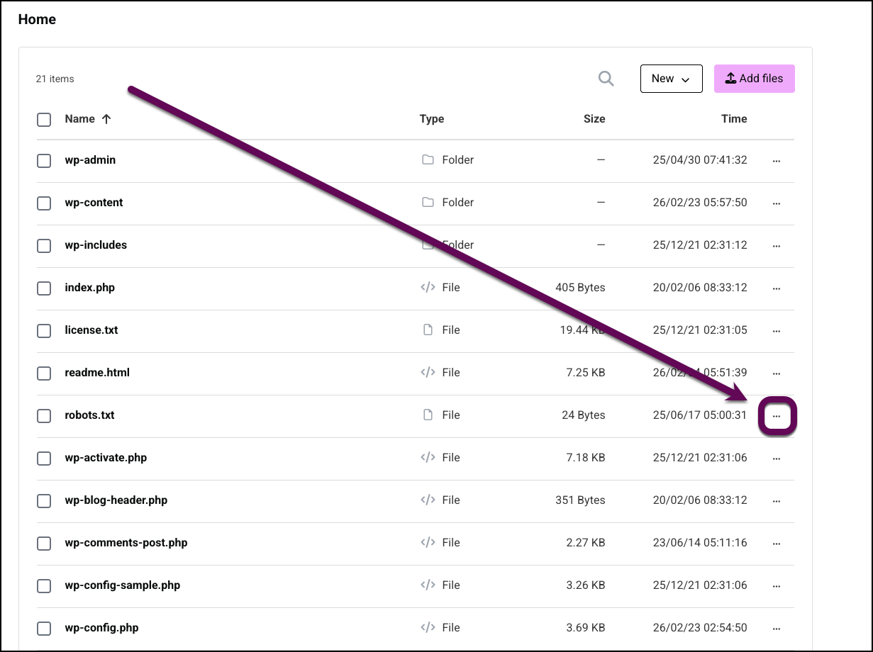This screenshot has width=873, height=652.
Task: Select the robots.txt checkbox
Action: (x=44, y=416)
